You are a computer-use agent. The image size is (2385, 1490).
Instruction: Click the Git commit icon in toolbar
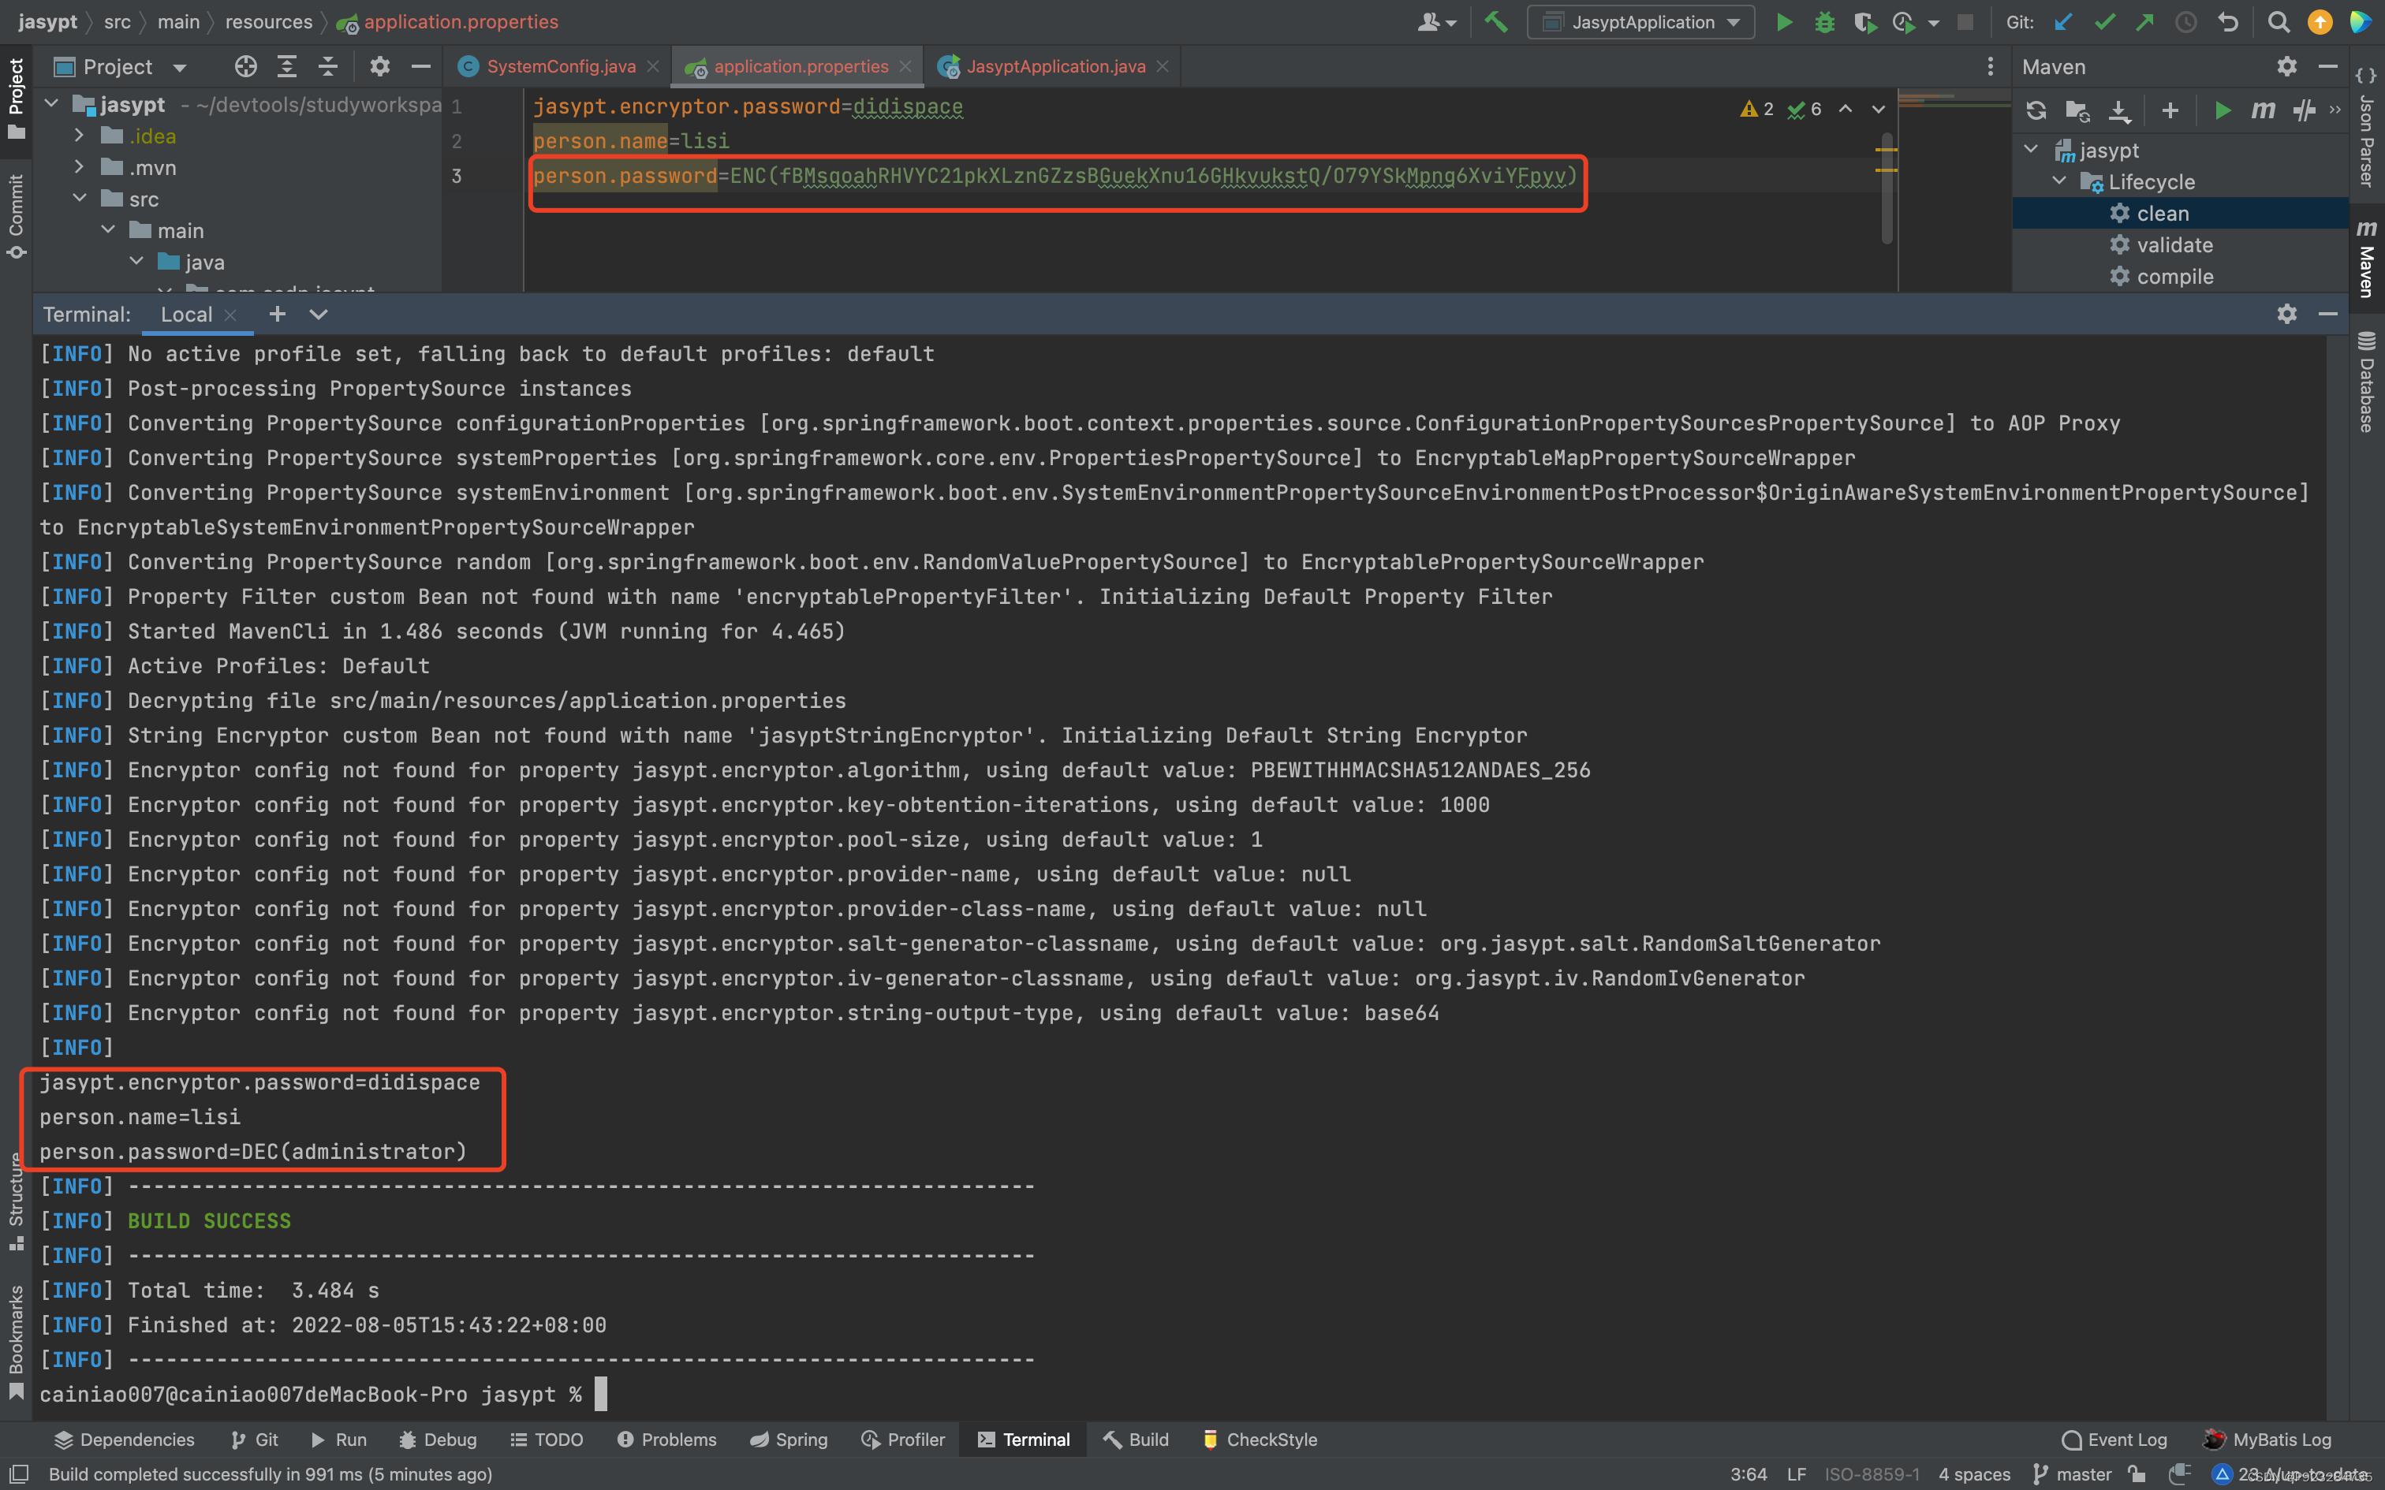[x=2107, y=22]
